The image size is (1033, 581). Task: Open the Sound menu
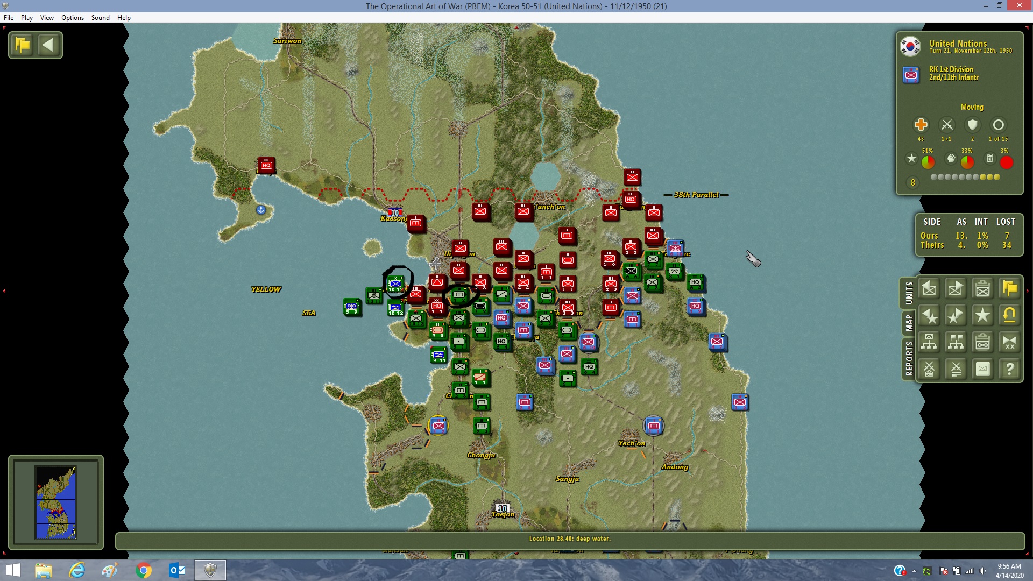coord(101,18)
